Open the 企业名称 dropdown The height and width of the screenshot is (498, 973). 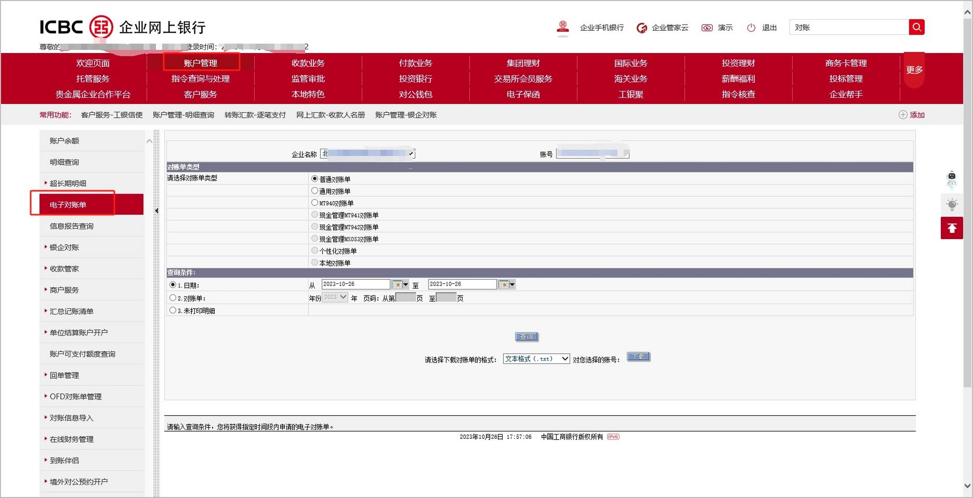click(x=368, y=154)
